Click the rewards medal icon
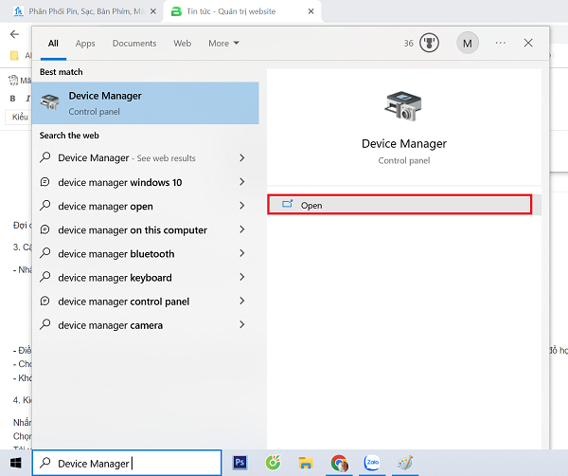This screenshot has height=476, width=568. [x=429, y=43]
